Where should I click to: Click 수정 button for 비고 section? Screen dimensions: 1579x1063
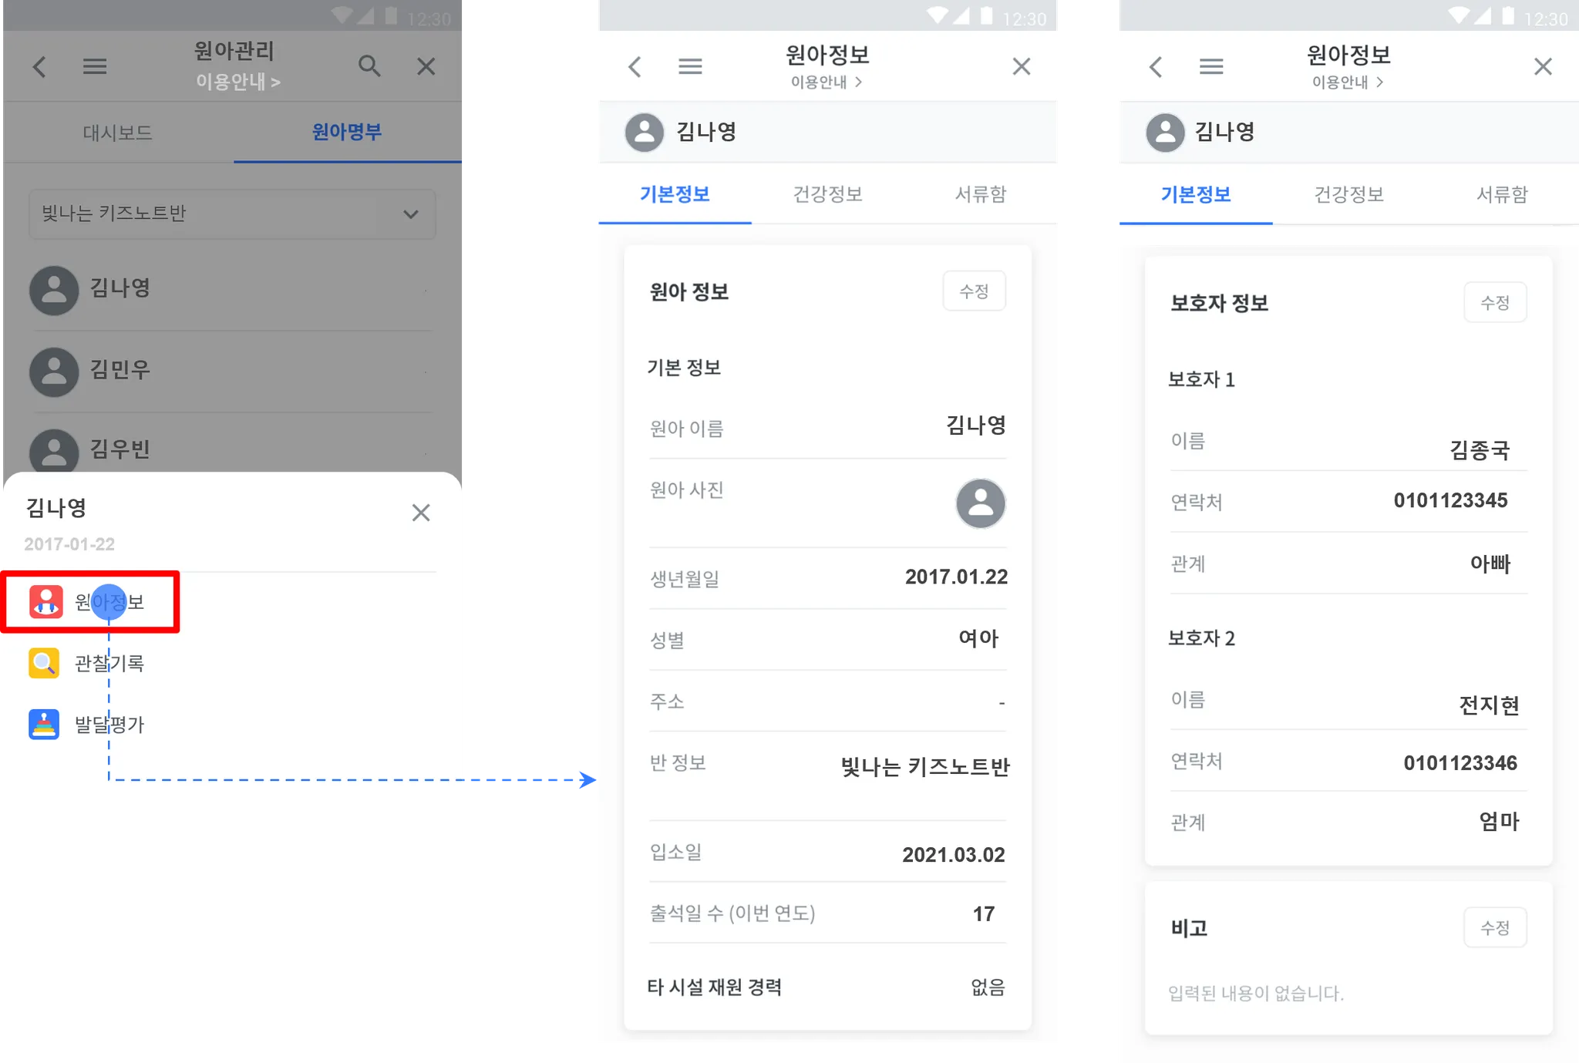pyautogui.click(x=1494, y=927)
